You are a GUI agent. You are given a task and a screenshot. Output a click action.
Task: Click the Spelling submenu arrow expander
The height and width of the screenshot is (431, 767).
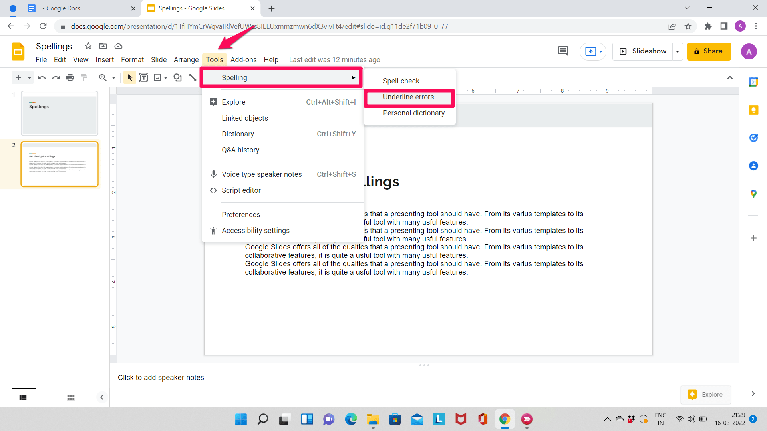(x=354, y=77)
